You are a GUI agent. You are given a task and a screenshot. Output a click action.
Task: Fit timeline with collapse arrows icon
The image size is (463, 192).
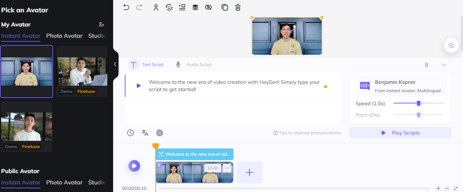tap(456, 188)
